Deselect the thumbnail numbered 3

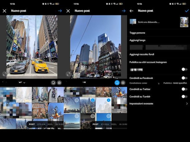pyautogui.click(x=93, y=100)
